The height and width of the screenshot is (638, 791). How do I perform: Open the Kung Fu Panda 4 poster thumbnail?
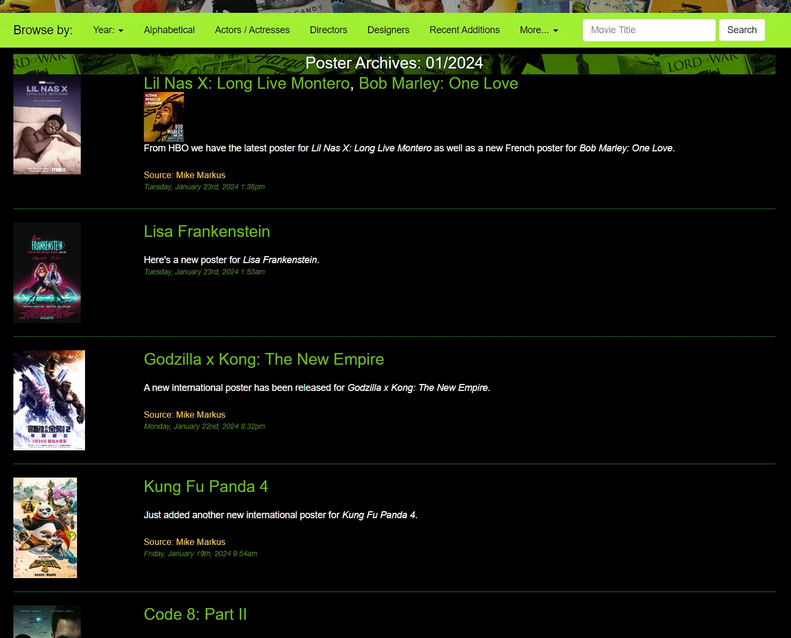[45, 527]
